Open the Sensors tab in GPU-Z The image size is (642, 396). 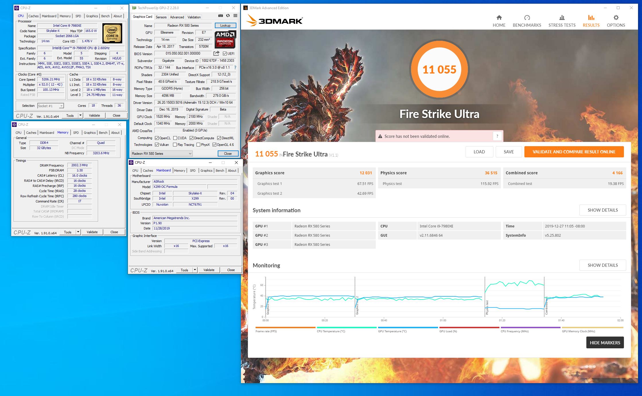tap(161, 17)
